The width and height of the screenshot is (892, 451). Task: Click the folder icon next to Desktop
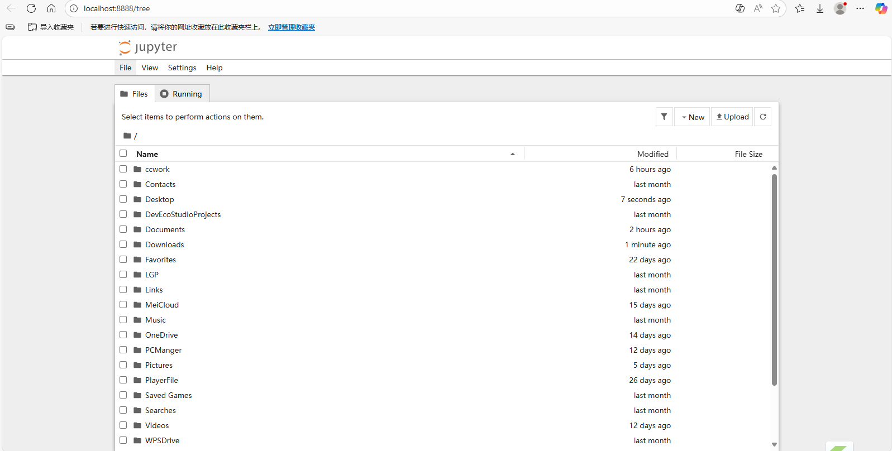137,199
